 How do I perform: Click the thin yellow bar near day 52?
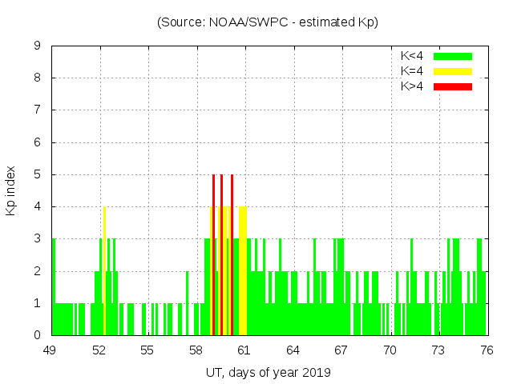[104, 272]
